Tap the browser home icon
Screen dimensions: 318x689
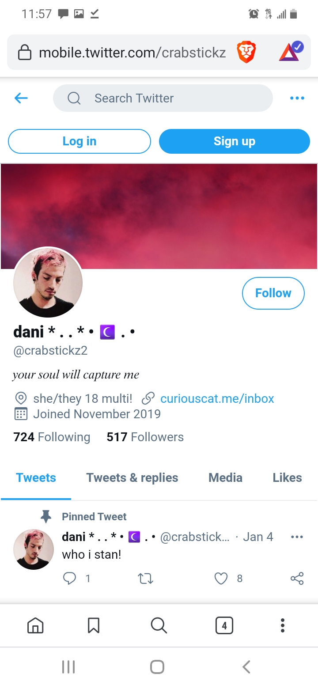point(35,625)
